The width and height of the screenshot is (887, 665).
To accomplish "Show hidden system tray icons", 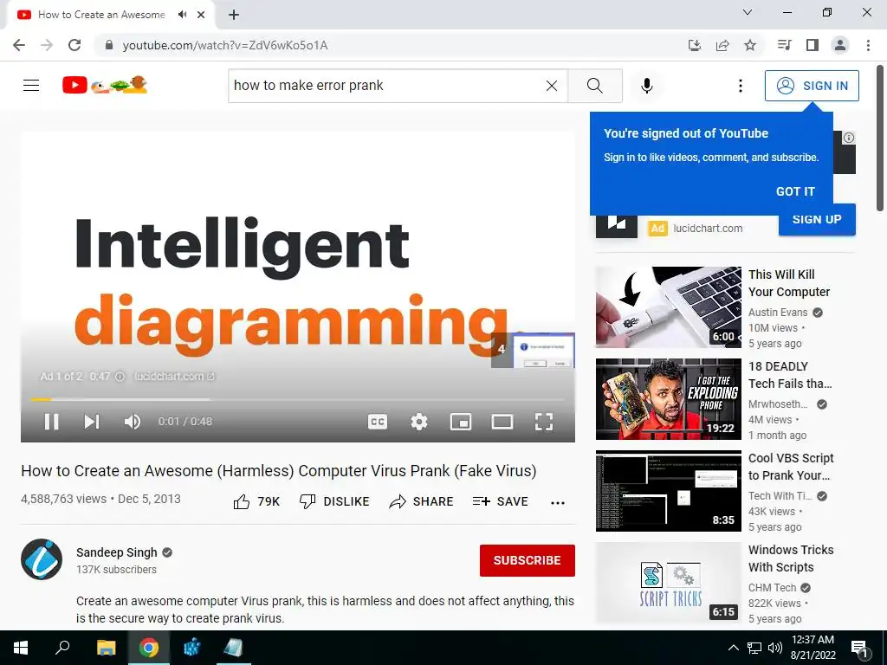I will coord(733,648).
